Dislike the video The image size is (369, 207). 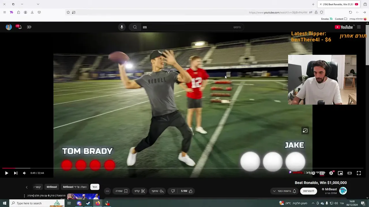[x=173, y=191]
